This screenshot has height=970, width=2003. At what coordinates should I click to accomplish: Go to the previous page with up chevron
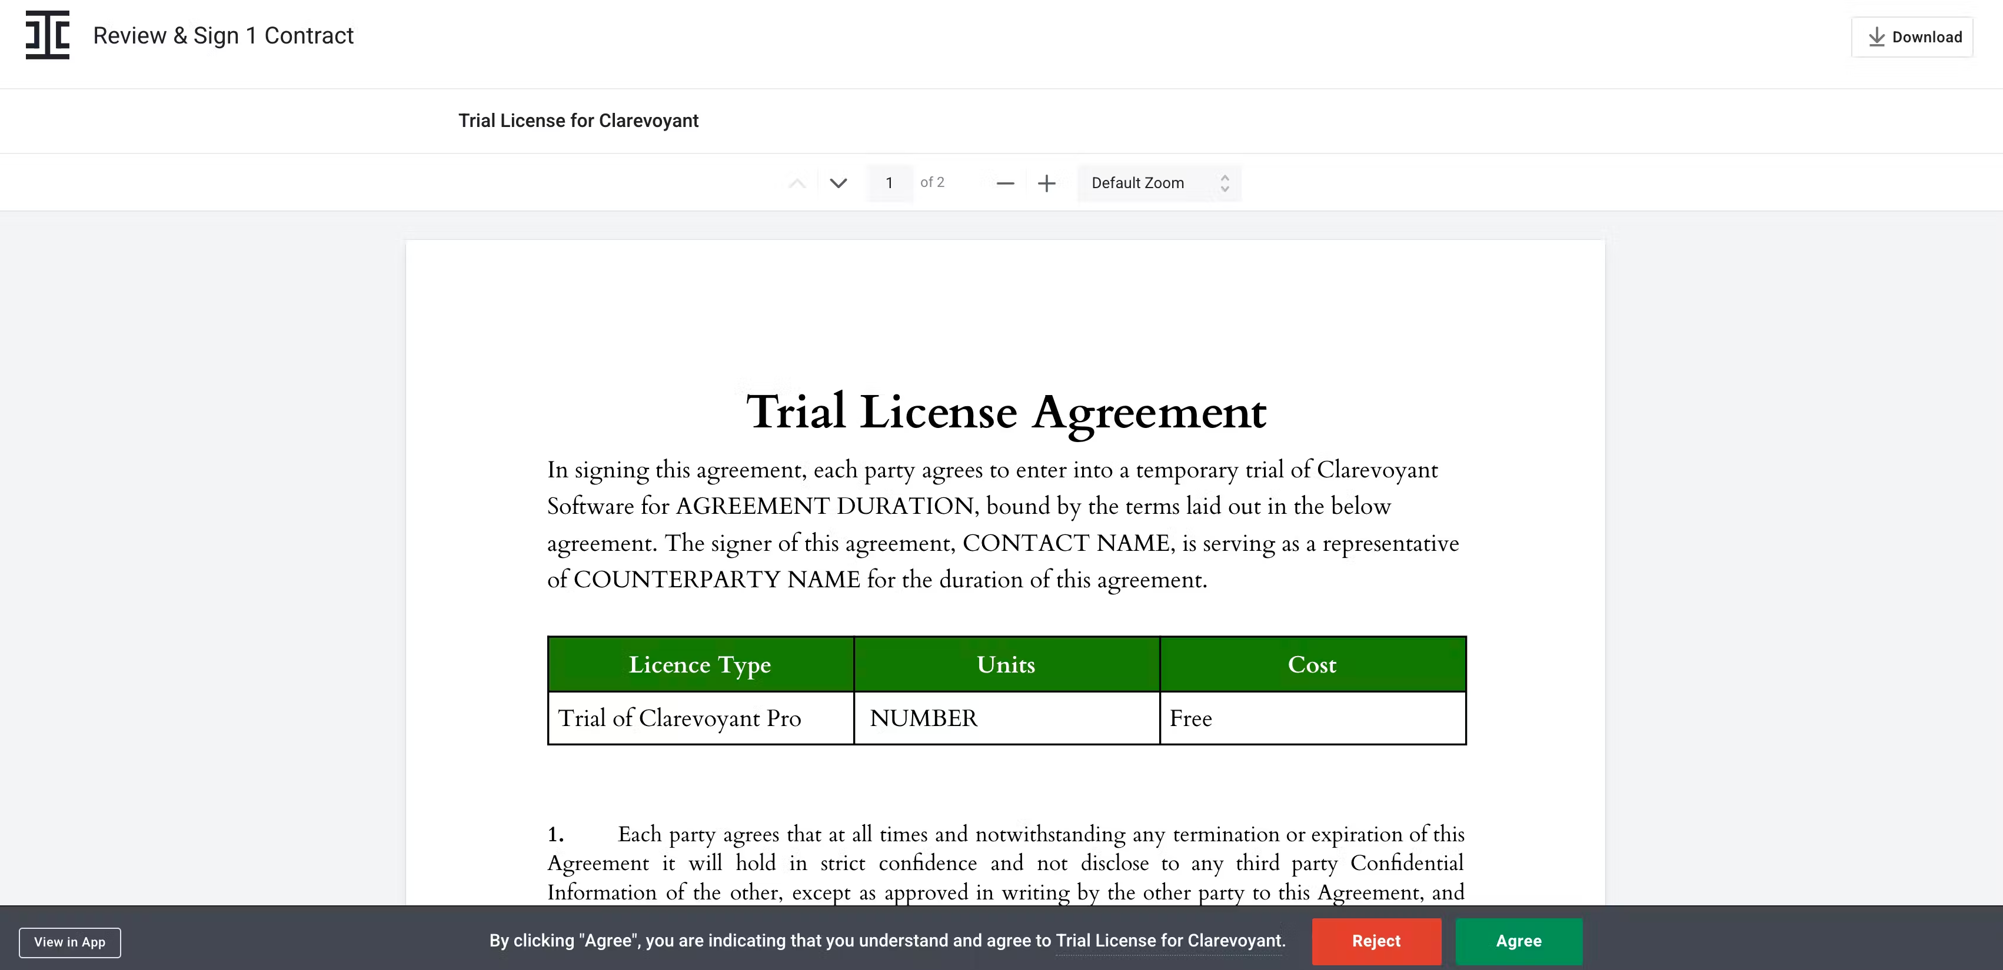tap(797, 183)
